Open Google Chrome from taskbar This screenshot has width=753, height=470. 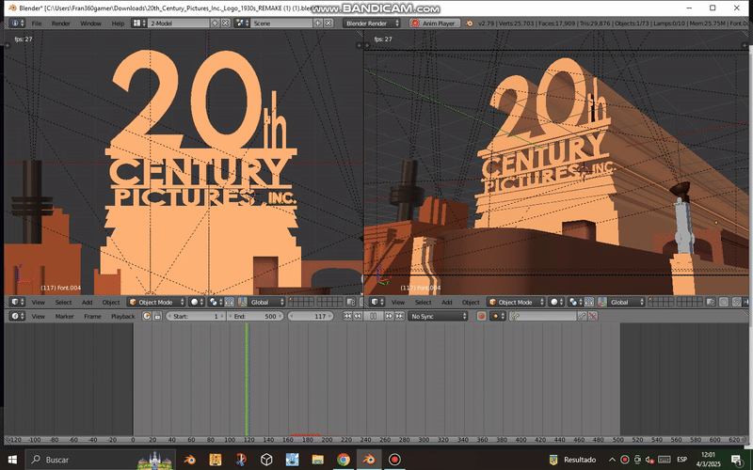[343, 460]
